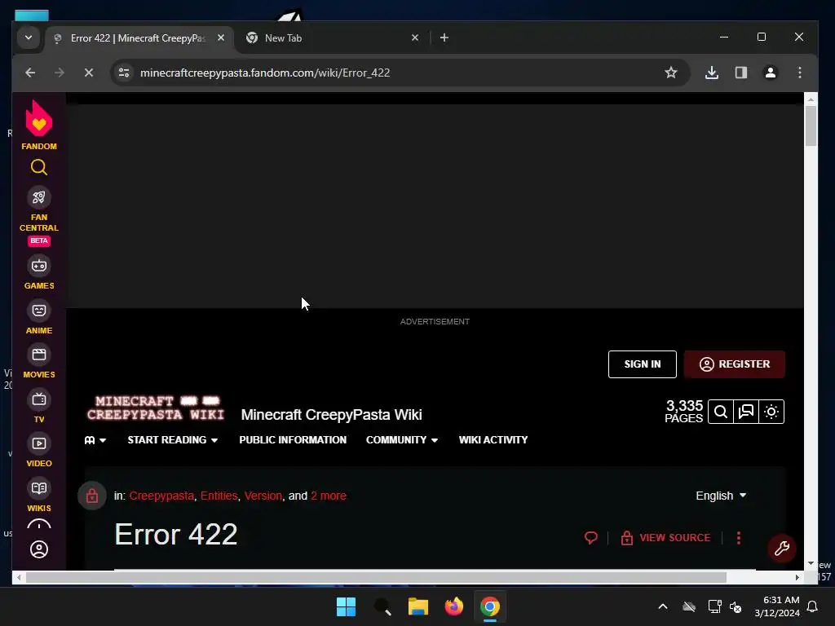Open the tab search dropdown chevron
The height and width of the screenshot is (626, 835).
click(x=29, y=37)
